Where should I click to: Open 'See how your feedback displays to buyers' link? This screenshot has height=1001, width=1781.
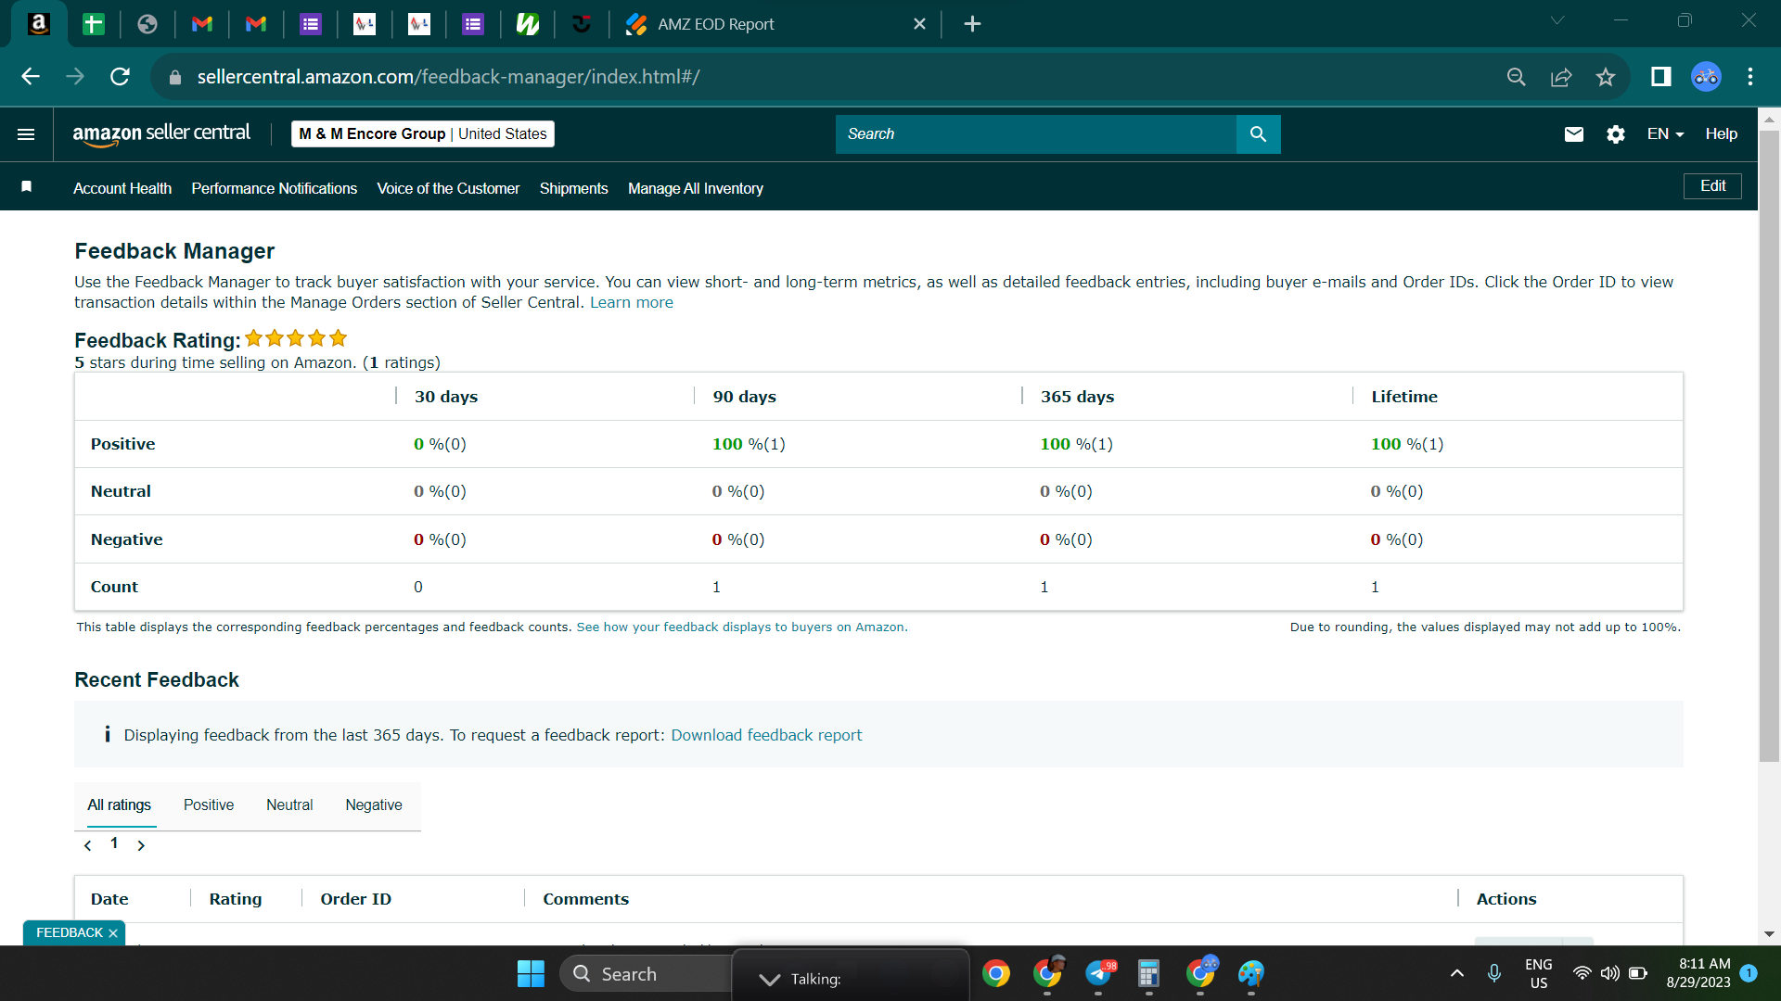[740, 627]
